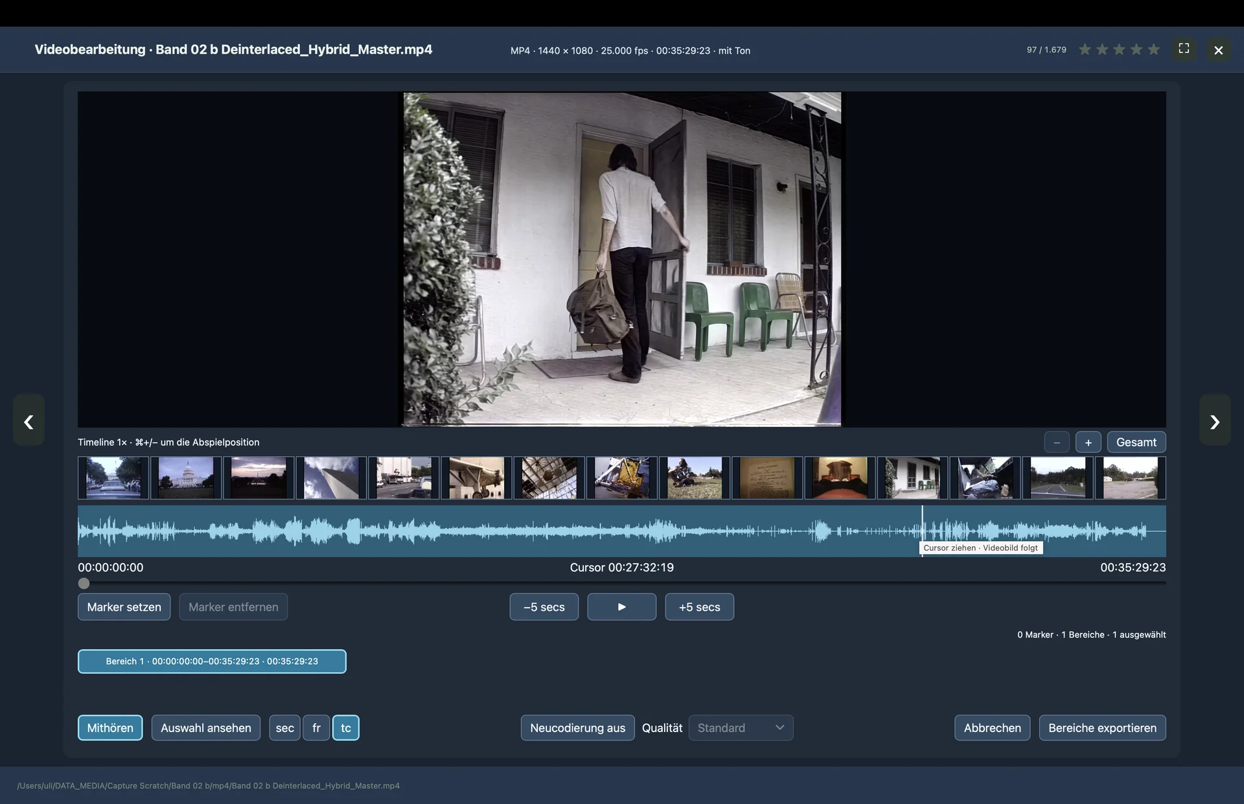
Task: Select old document plaque thumbnail
Action: click(x=767, y=478)
